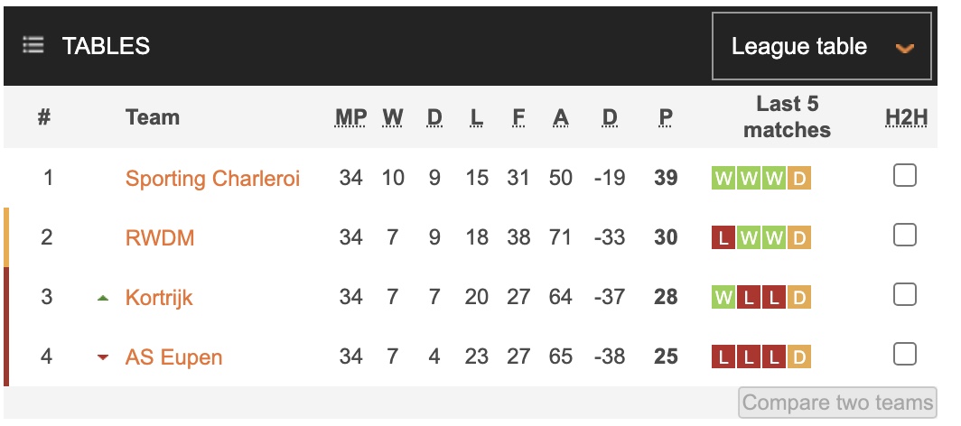Click Kortrijk's orange D result badge

[799, 298]
